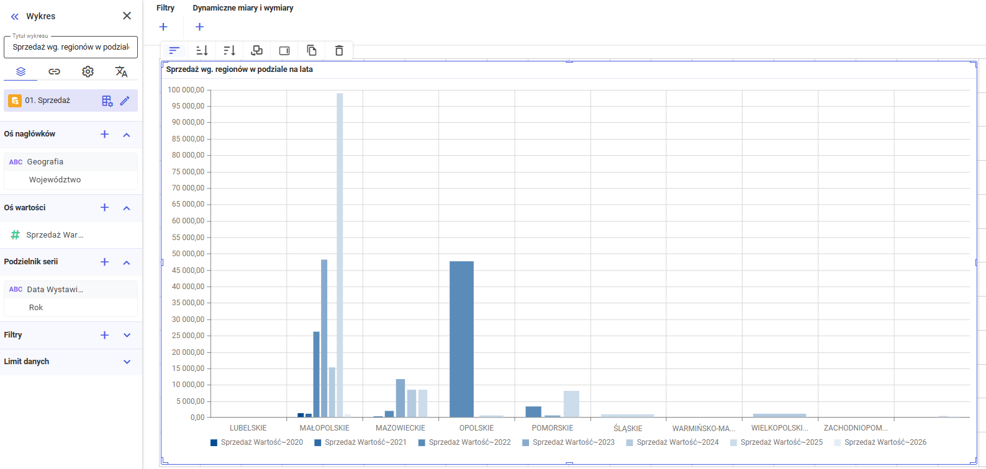986x469 pixels.
Task: Collapse the Wykres panel with double-chevron icon
Action: [15, 17]
